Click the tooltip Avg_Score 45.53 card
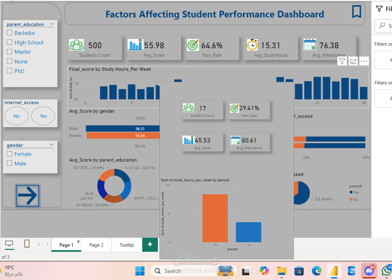392x280 pixels. (203, 142)
